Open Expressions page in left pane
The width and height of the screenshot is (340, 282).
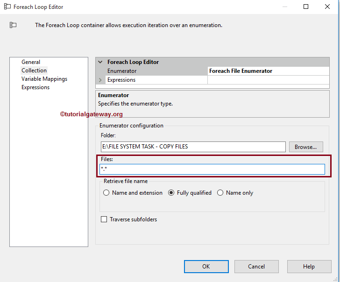35,87
